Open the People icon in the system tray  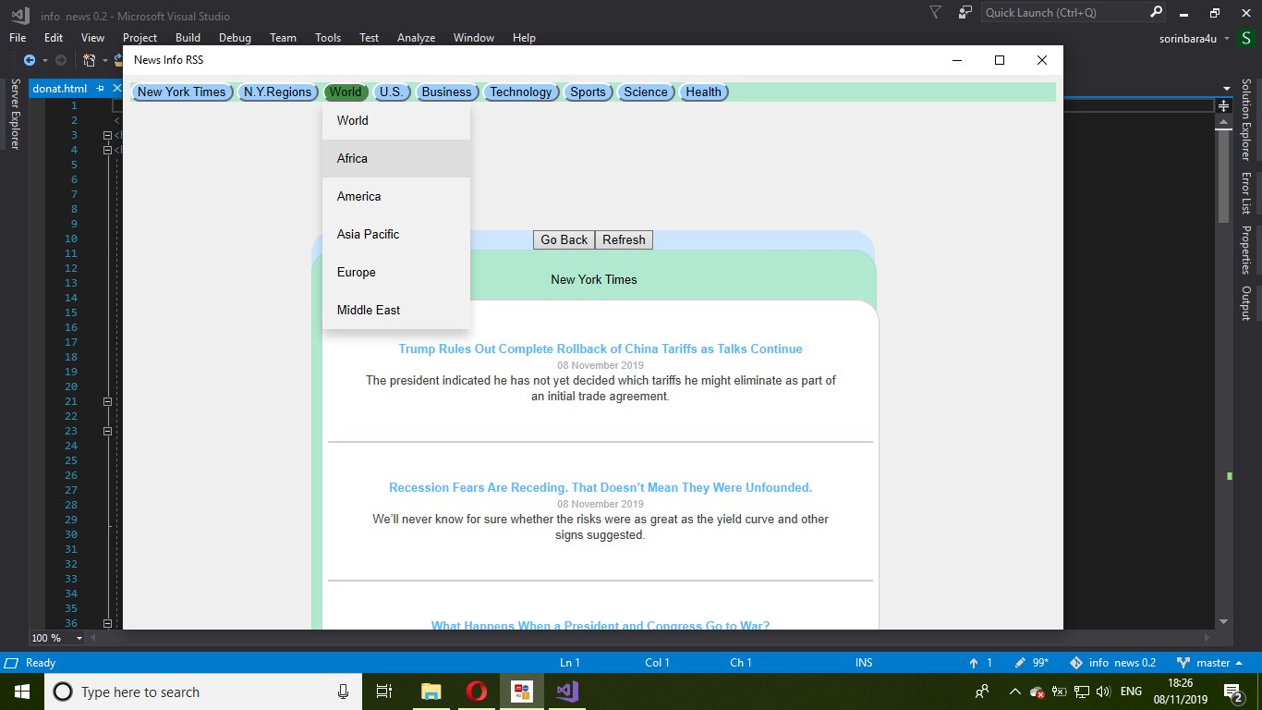point(982,692)
